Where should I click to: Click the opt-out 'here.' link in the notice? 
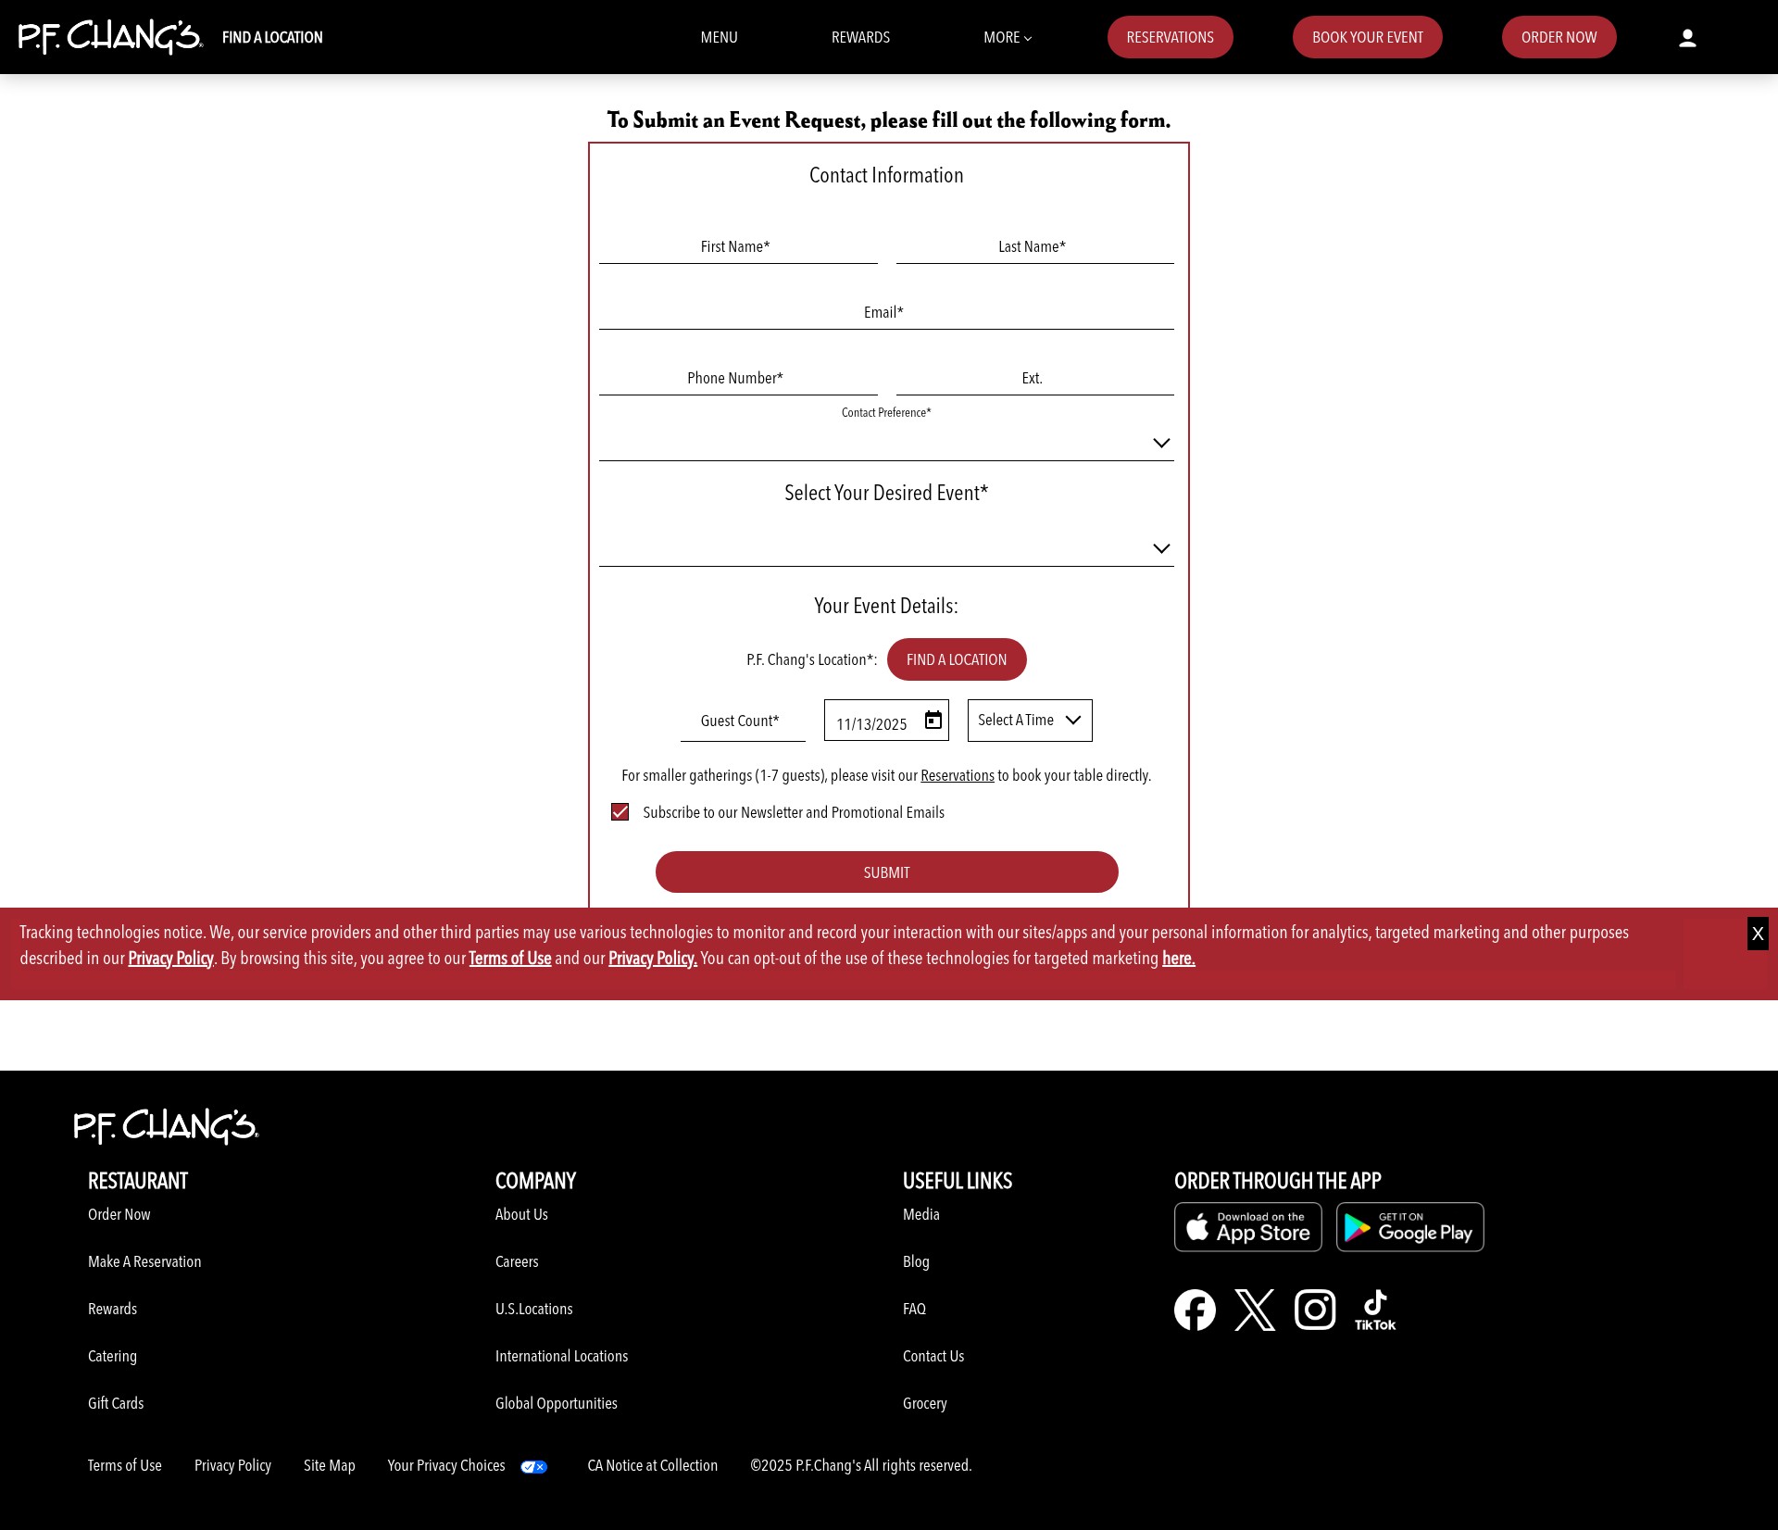[x=1178, y=959]
